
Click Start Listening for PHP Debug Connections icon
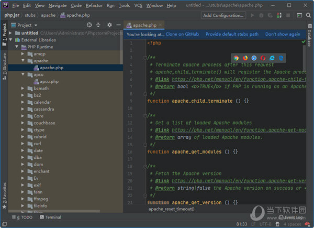pyautogui.click(x=279, y=15)
